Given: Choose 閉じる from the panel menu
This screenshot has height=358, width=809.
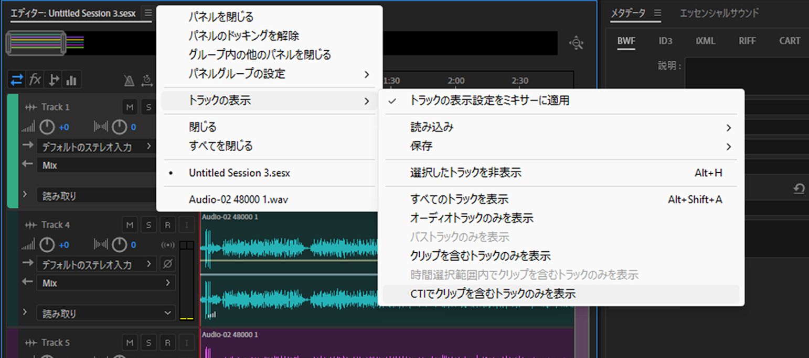Looking at the screenshot, I should coord(269,127).
